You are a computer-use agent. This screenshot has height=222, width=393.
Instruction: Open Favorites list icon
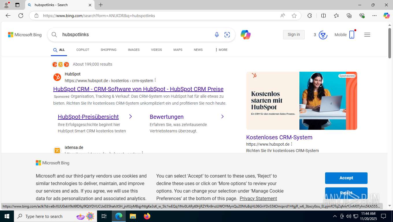click(336, 16)
